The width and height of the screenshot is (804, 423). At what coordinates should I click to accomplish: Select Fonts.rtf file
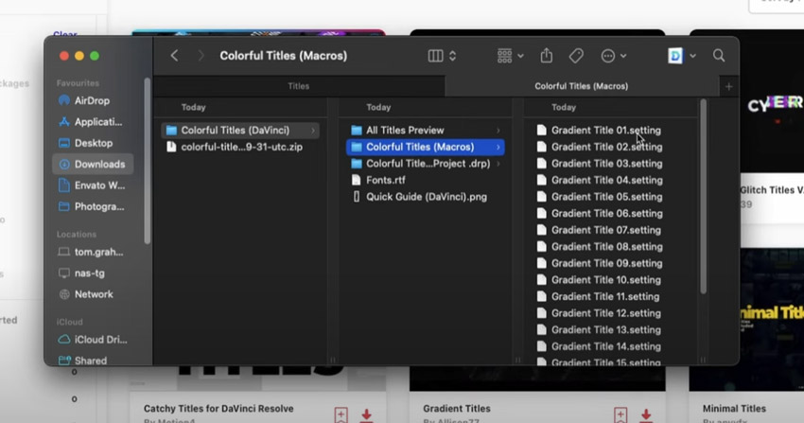point(425,180)
